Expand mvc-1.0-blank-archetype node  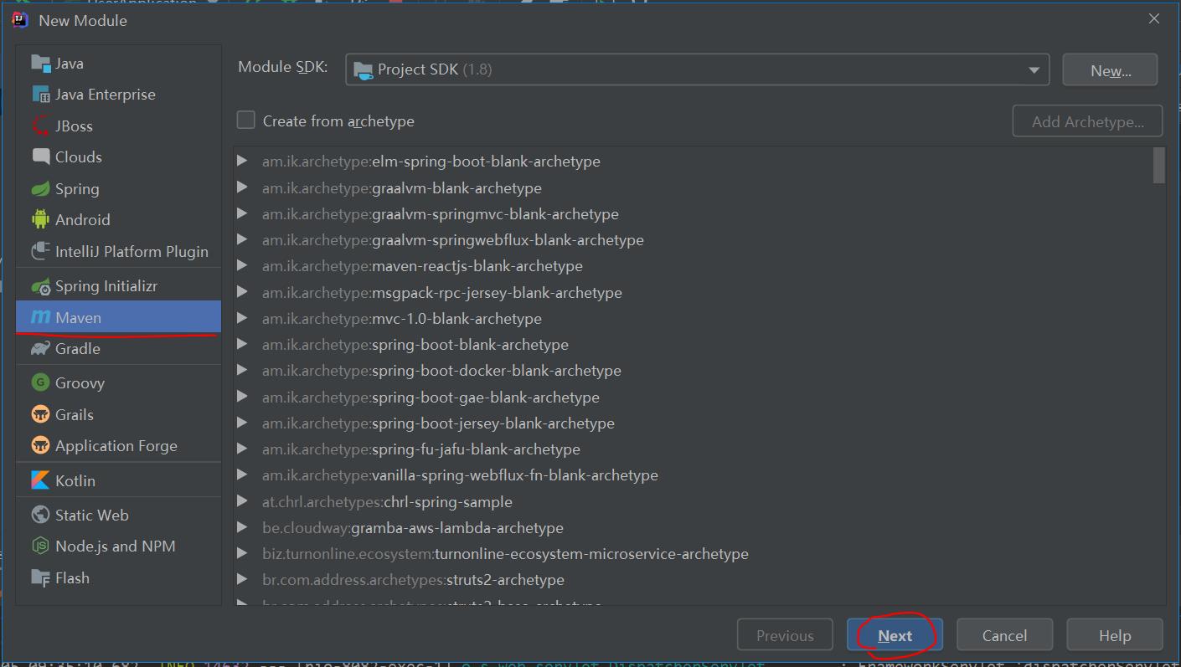(242, 318)
